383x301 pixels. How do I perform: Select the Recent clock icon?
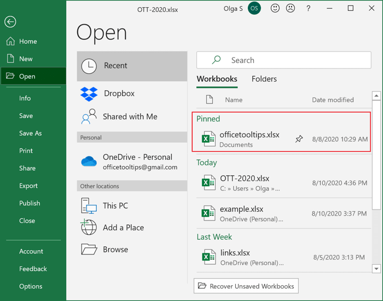89,66
